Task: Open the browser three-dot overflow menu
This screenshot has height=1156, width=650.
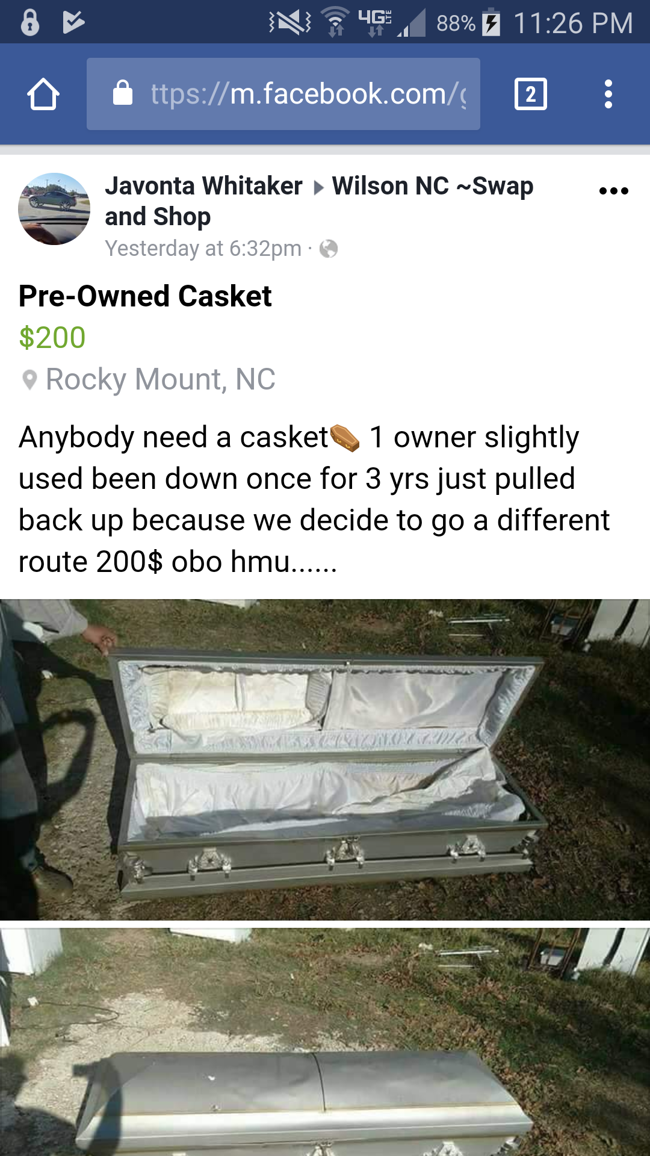Action: (x=608, y=95)
